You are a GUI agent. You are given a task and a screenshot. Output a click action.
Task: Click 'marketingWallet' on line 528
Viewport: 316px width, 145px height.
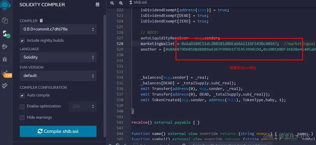click(x=157, y=44)
